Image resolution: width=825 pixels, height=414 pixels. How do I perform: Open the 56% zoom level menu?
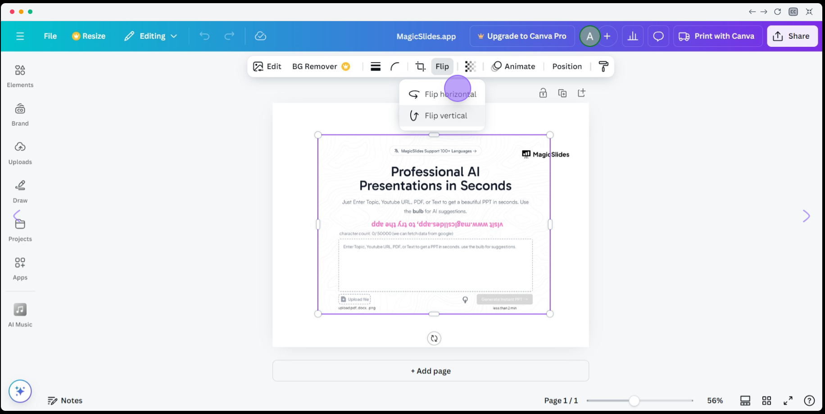pyautogui.click(x=715, y=400)
